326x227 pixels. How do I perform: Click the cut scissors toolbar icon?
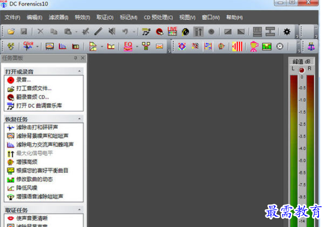pyautogui.click(x=40, y=31)
